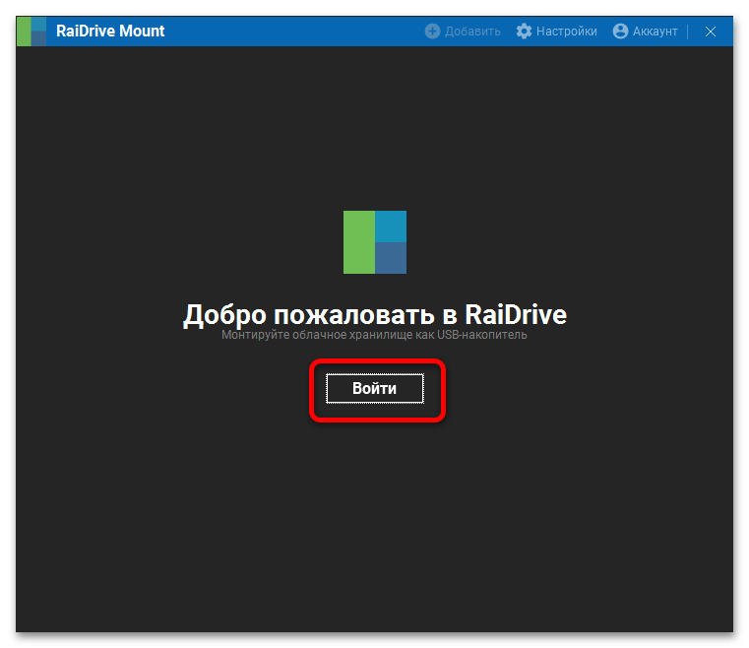The image size is (749, 648).
Task: Click the RaiDrive logo in title bar
Action: coord(31,32)
